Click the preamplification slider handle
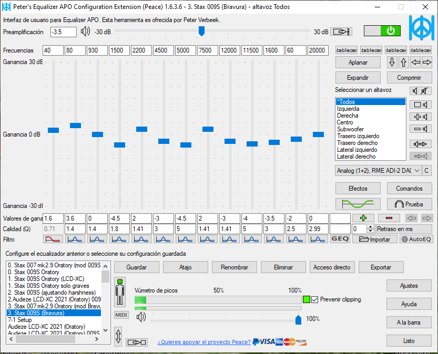 [201, 32]
